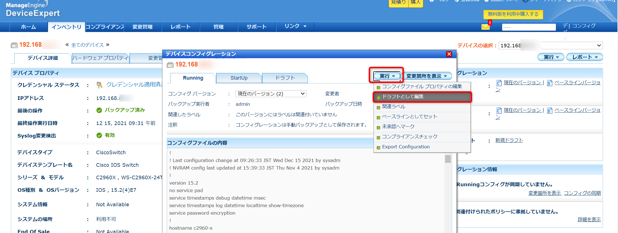The image size is (618, 233).
Task: Click the 購入 button next to 見積り
Action: point(416,3)
